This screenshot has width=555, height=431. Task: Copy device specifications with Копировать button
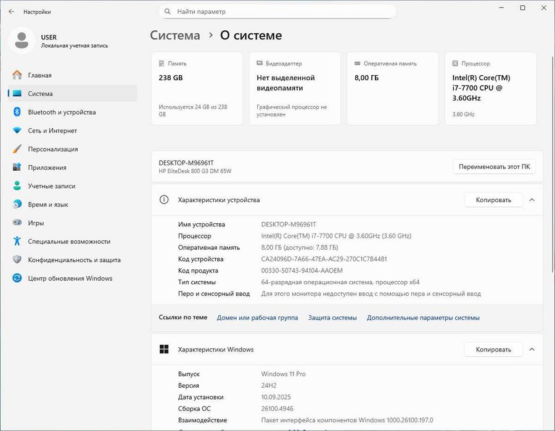click(493, 200)
